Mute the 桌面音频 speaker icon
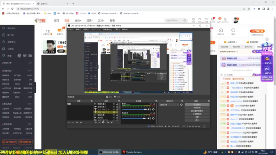The height and width of the screenshot is (155, 276). click(149, 118)
